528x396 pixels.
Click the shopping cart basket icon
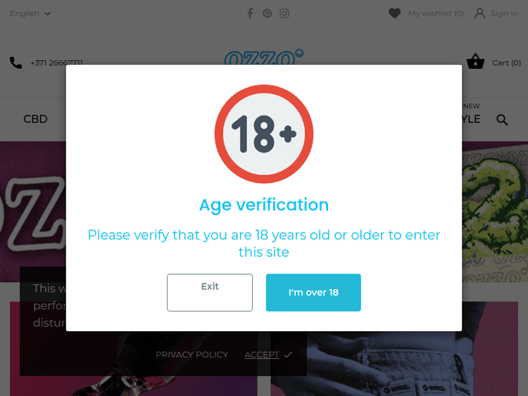tap(475, 62)
